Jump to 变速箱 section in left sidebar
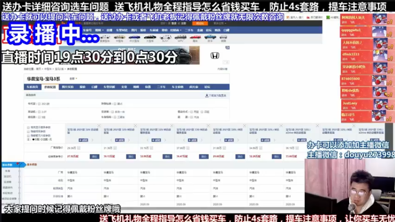Image resolution: width=395 pixels, height=222 pixels. point(7,182)
